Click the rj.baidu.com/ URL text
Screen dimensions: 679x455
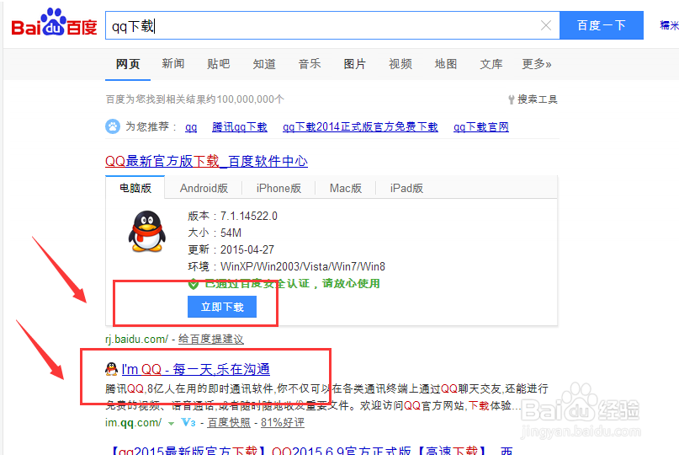(136, 340)
